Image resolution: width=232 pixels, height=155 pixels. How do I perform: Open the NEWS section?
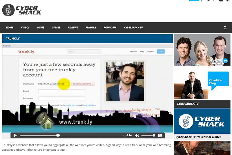[x=41, y=28]
